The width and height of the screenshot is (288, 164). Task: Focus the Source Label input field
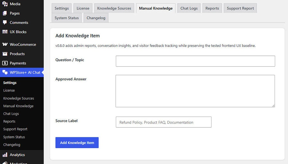pos(164,122)
